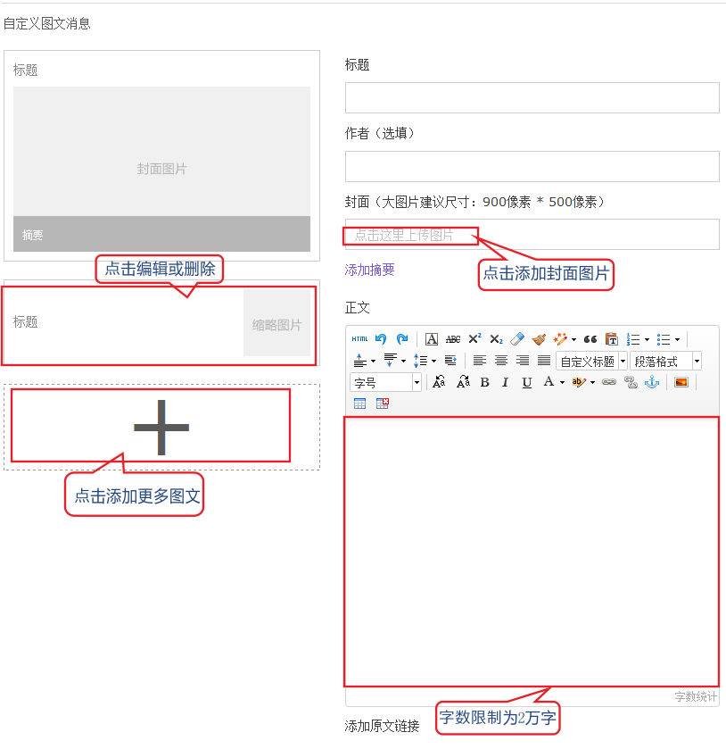The width and height of the screenshot is (726, 749).
Task: Click the paste as plain text icon
Action: [612, 339]
